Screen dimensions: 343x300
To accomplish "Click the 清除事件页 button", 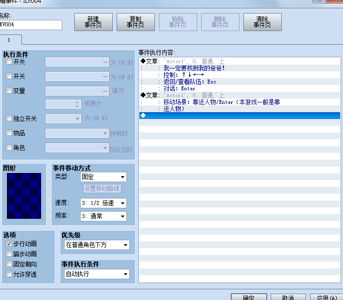I will tap(262, 22).
